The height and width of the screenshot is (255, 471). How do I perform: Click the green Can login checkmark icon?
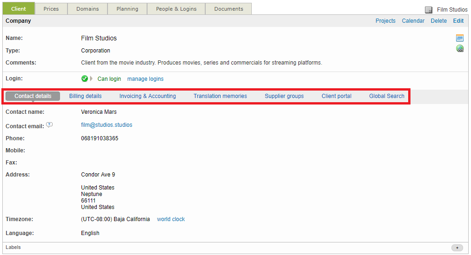click(x=85, y=79)
